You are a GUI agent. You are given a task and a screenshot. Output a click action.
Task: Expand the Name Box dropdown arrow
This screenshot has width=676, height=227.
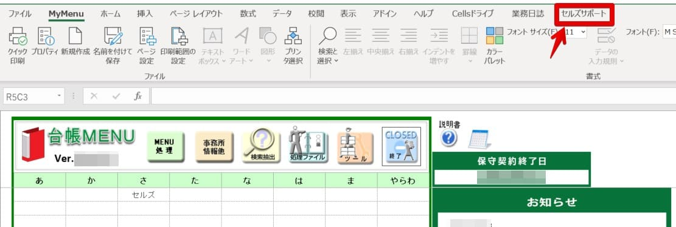(59, 97)
